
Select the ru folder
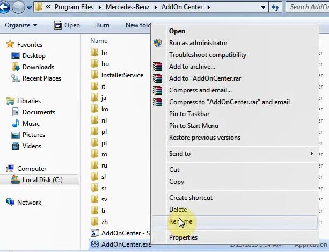click(x=99, y=165)
